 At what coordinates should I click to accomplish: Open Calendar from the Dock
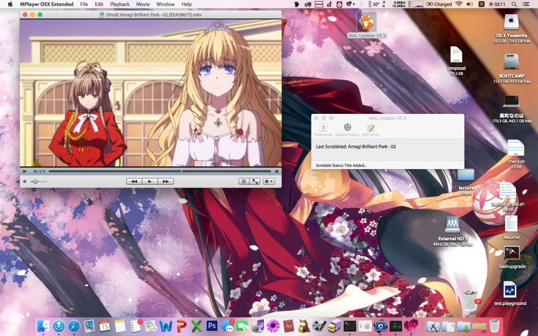pos(105,325)
